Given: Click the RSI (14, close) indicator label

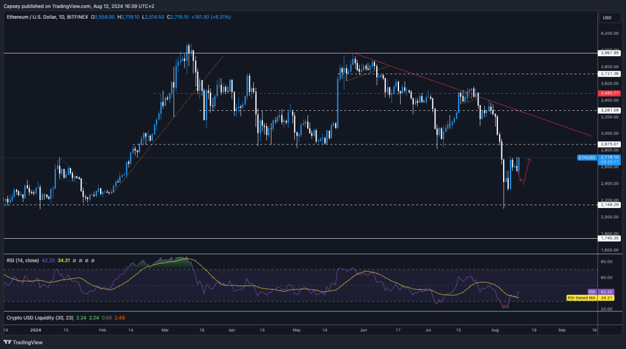Looking at the screenshot, I should (23, 260).
